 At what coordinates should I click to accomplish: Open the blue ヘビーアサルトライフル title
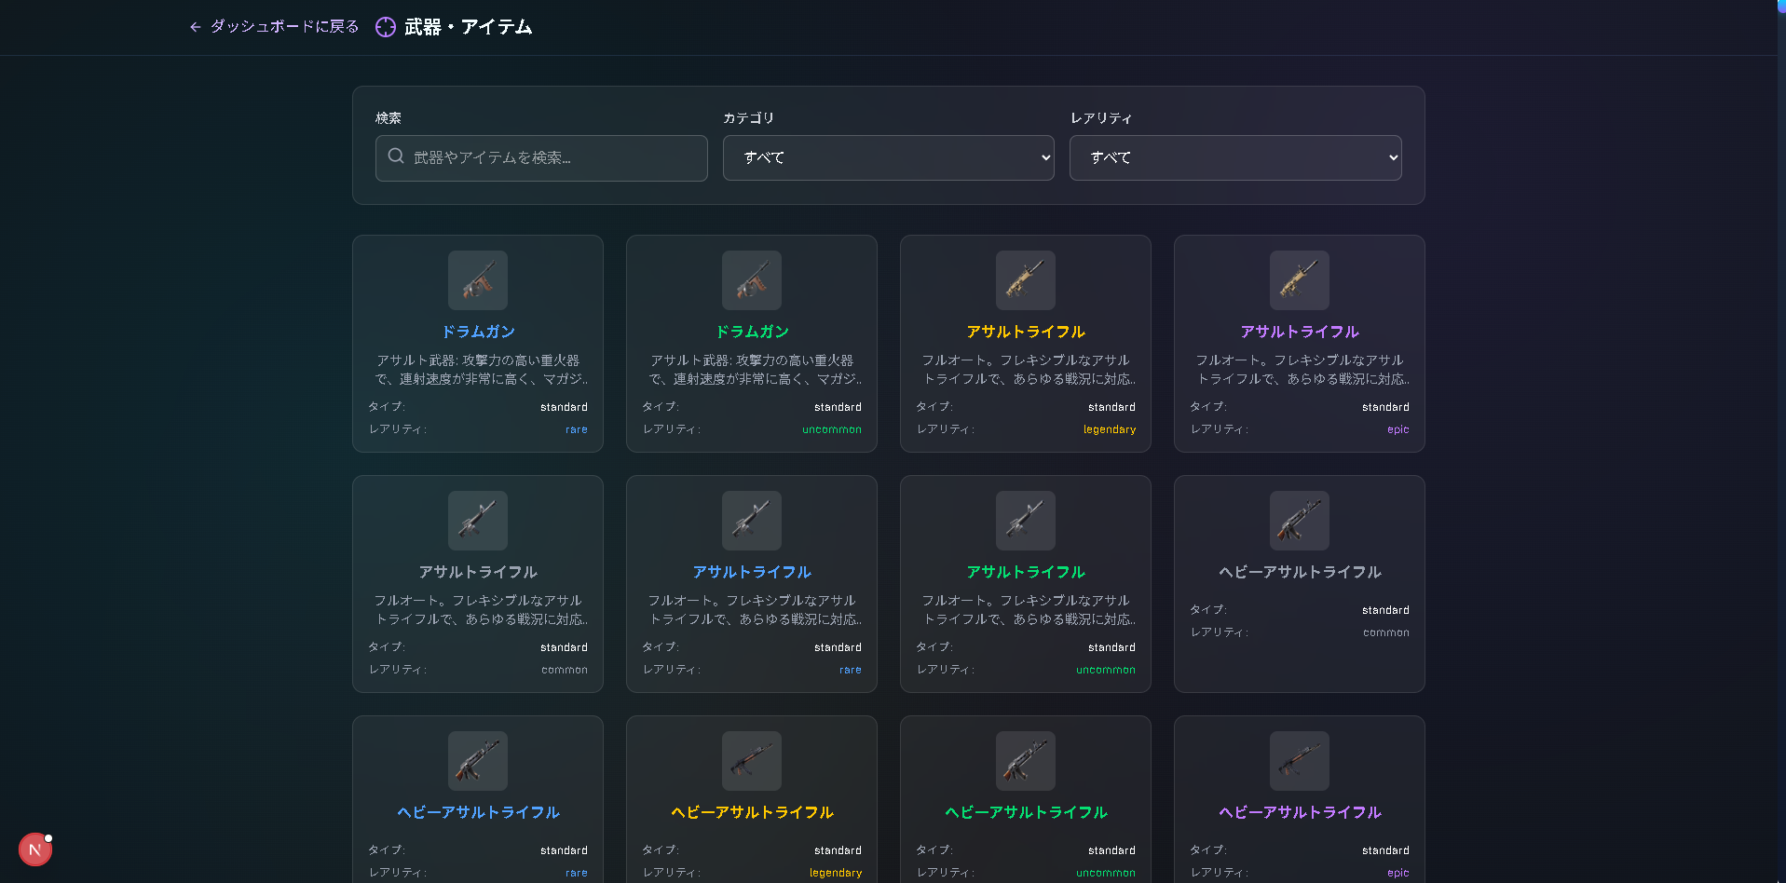point(478,812)
